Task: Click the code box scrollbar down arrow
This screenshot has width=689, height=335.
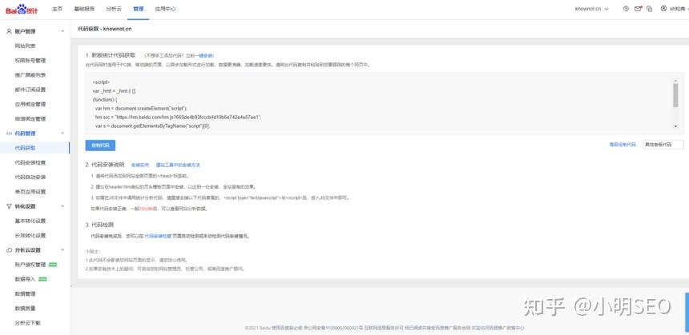Action: coord(675,126)
